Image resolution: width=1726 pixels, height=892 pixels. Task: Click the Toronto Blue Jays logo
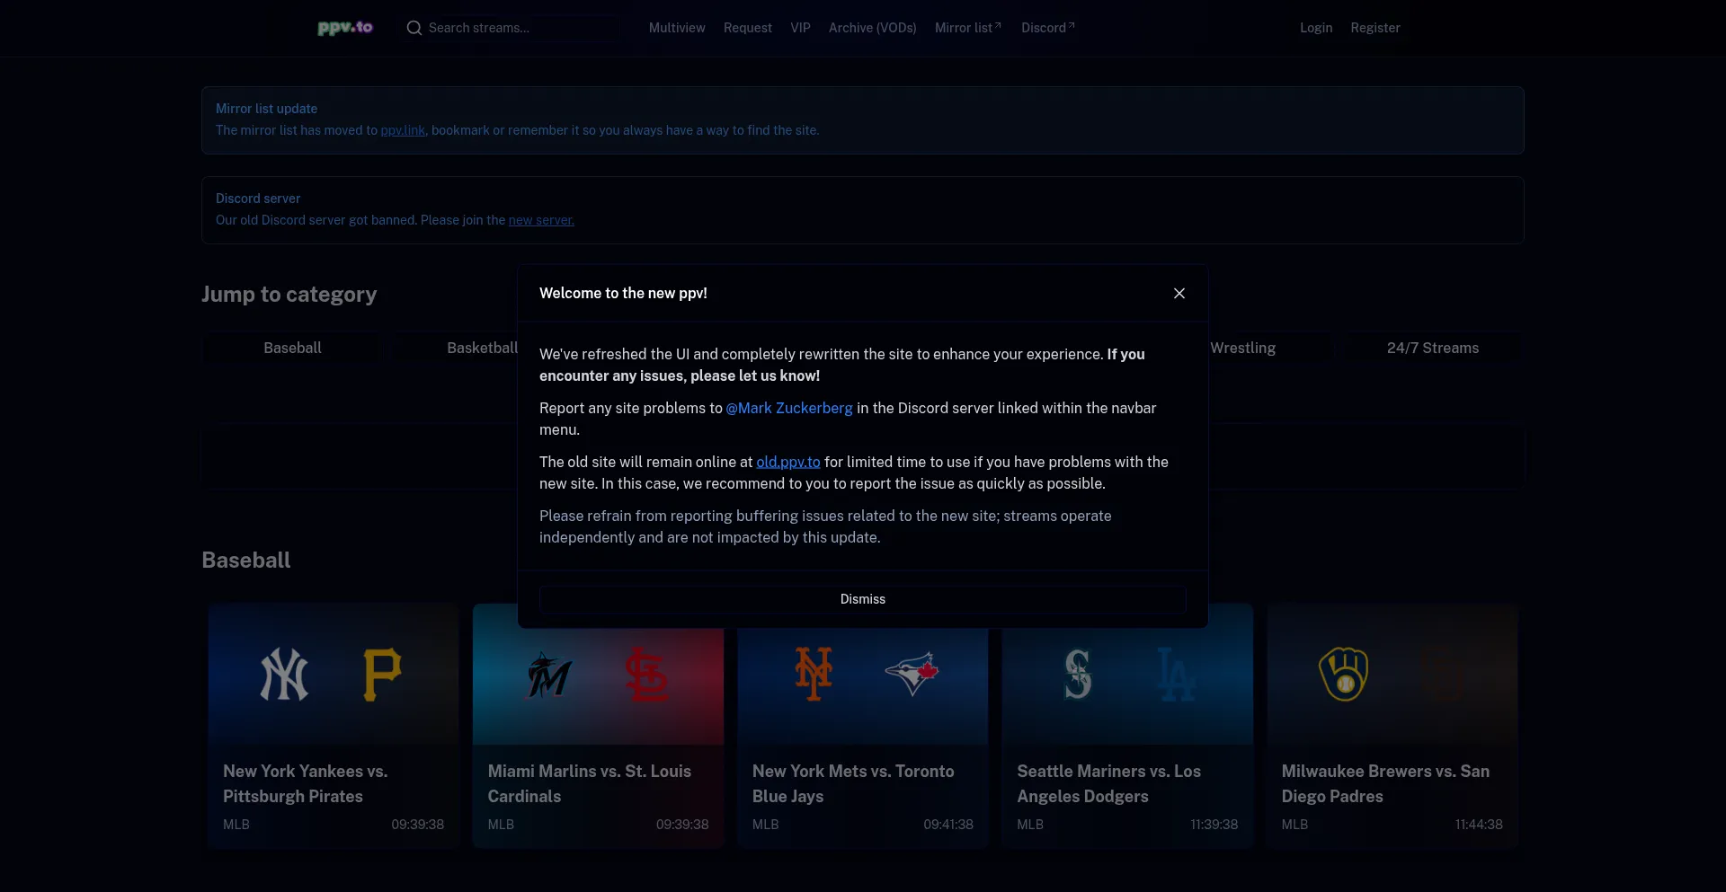click(912, 674)
